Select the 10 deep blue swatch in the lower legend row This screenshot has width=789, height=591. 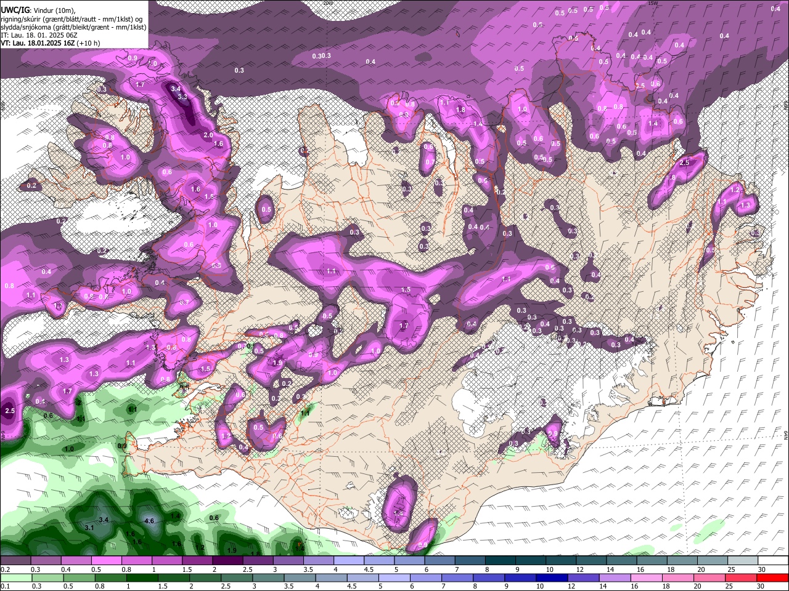pos(552,577)
